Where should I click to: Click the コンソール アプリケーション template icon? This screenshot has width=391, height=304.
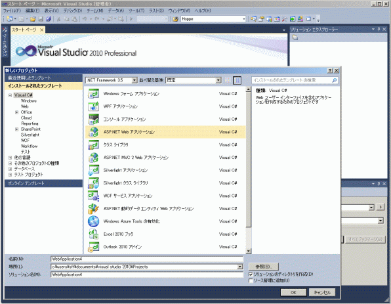tap(94, 119)
